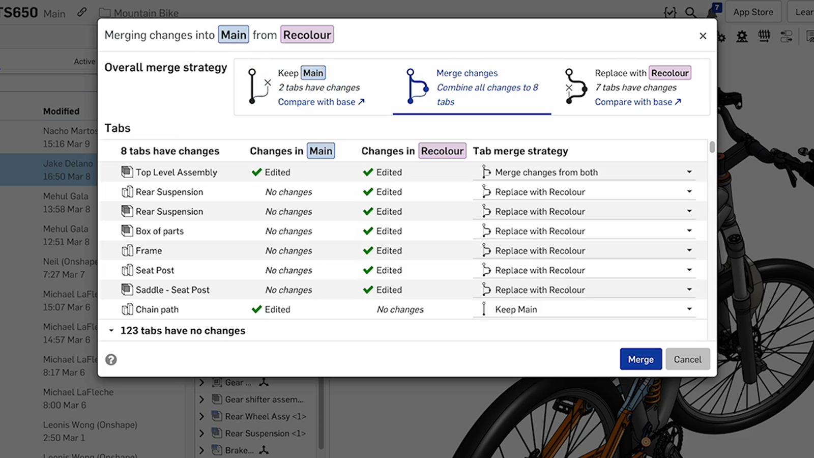Click the FeatureScript curly-braces icon in the top bar

670,12
